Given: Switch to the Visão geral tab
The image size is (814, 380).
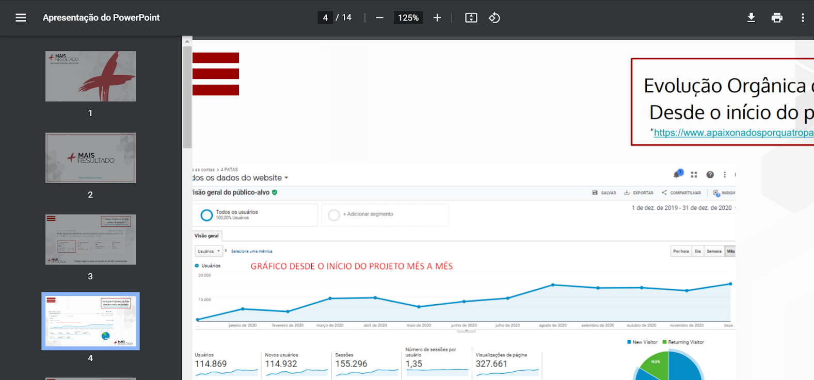Looking at the screenshot, I should 206,236.
